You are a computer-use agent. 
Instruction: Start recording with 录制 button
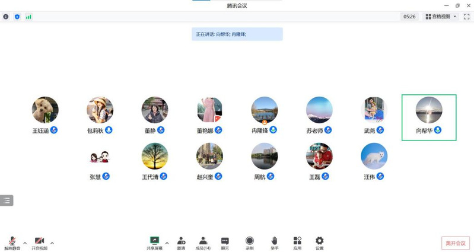(249, 243)
